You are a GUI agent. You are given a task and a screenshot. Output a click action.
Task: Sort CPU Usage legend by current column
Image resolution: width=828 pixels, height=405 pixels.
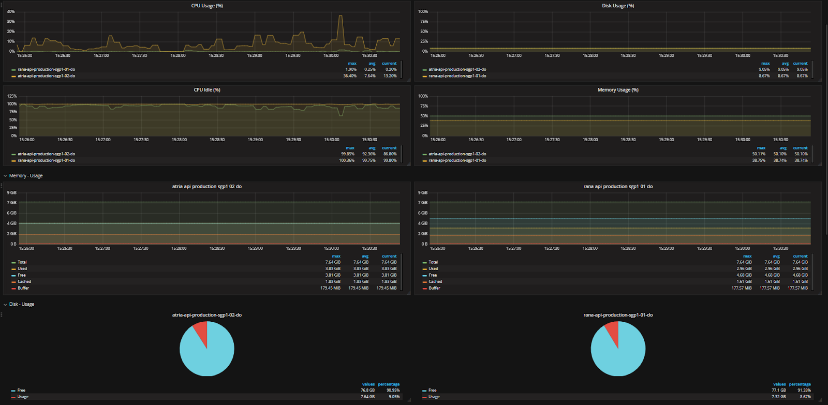tap(389, 64)
